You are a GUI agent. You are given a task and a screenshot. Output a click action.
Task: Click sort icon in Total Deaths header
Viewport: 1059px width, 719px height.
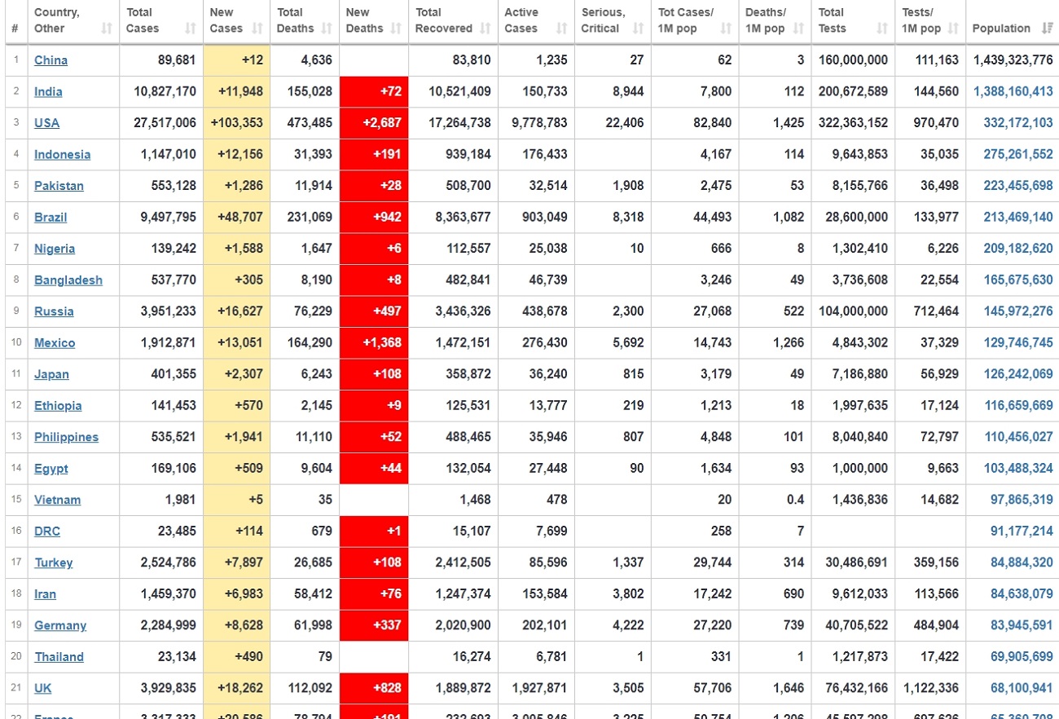[x=326, y=29]
